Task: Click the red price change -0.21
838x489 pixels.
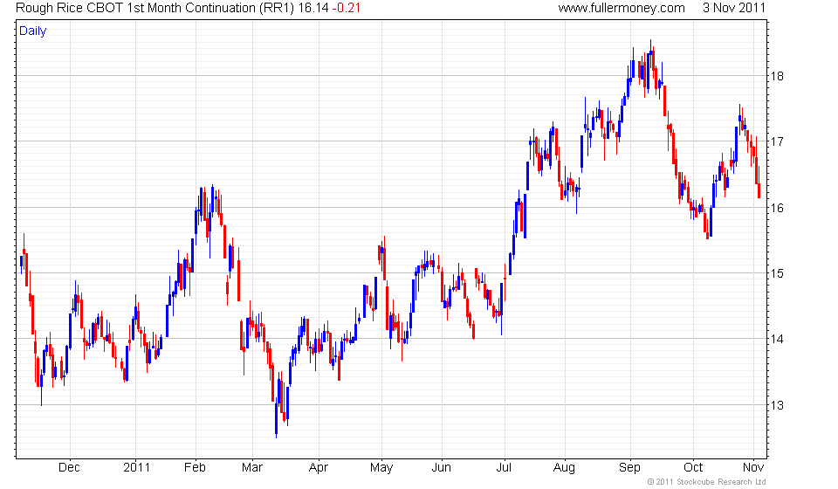Action: click(347, 8)
